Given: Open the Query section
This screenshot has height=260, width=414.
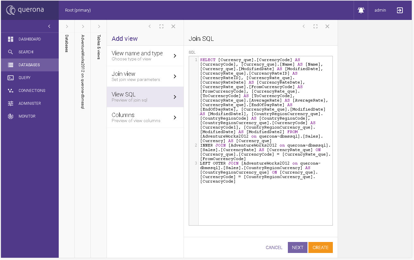Looking at the screenshot, I should pyautogui.click(x=30, y=78).
